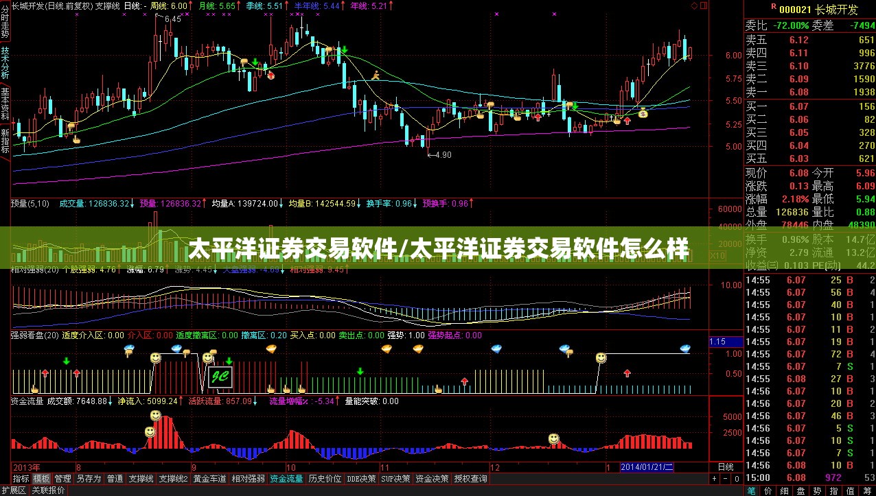This screenshot has width=876, height=496.
Task: Expand the 扩展区 panel
Action: 13,491
